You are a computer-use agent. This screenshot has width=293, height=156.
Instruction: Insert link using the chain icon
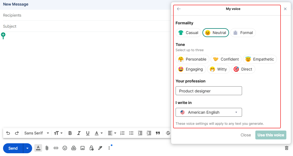click(56, 148)
